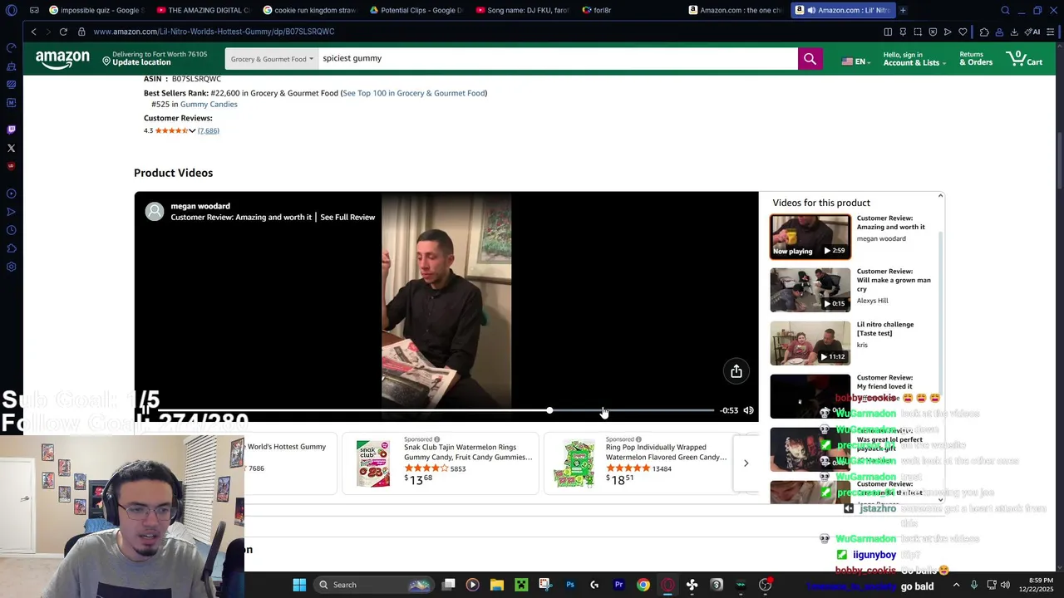
Task: Open Premiere Pro from the taskbar
Action: click(618, 585)
